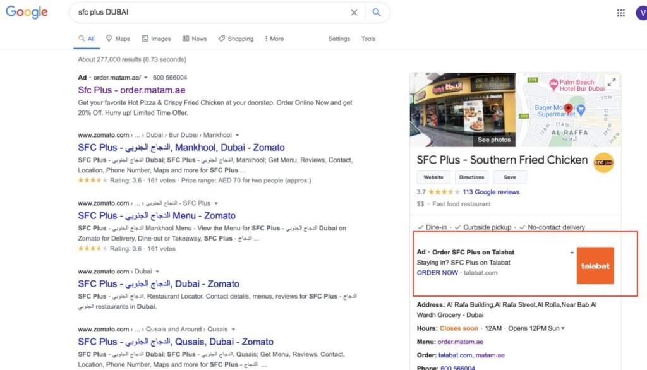Select the About 277,000 results text

tap(132, 59)
